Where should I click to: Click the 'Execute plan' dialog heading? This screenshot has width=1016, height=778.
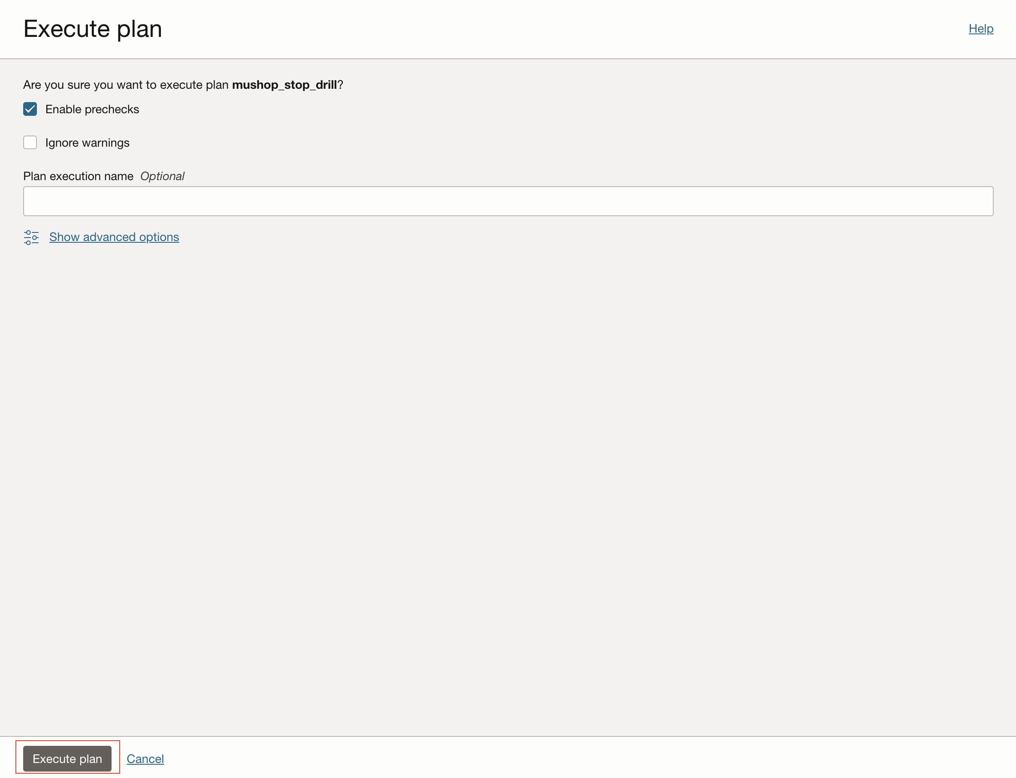[x=93, y=29]
